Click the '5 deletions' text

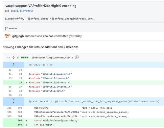click(x=71, y=47)
